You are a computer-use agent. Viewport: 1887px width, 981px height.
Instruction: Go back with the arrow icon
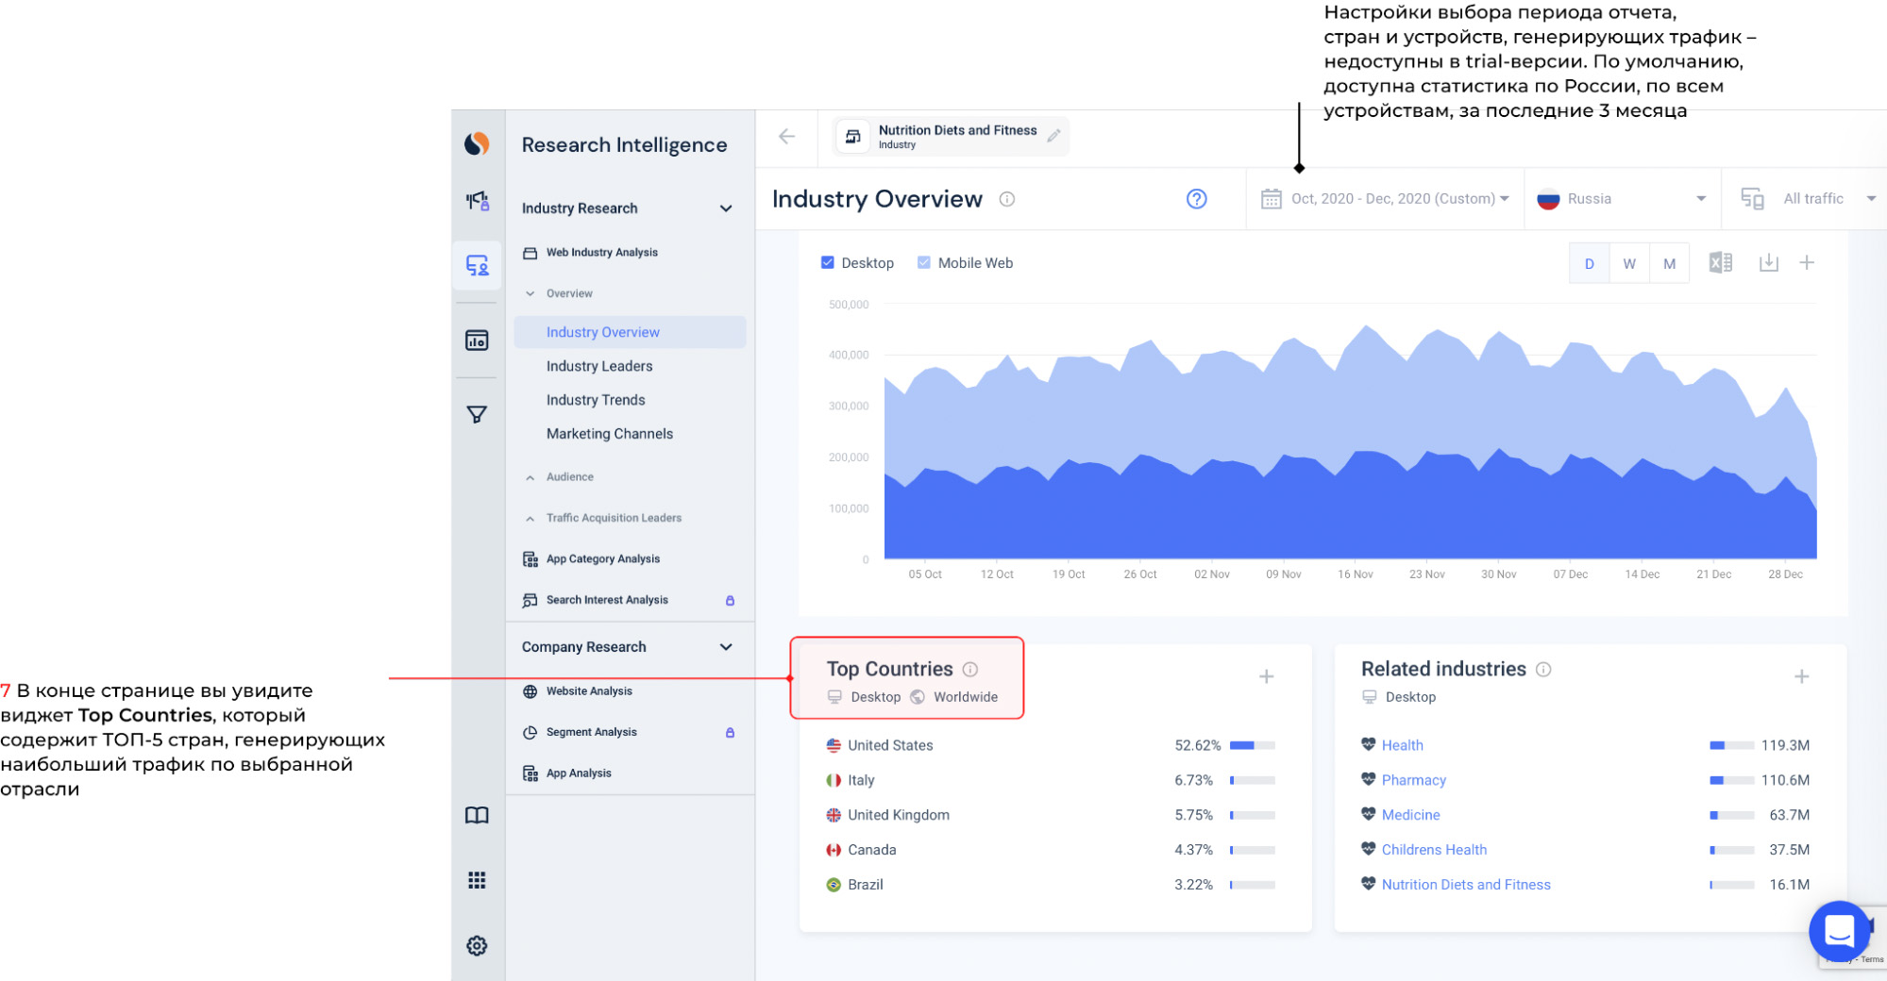point(786,137)
